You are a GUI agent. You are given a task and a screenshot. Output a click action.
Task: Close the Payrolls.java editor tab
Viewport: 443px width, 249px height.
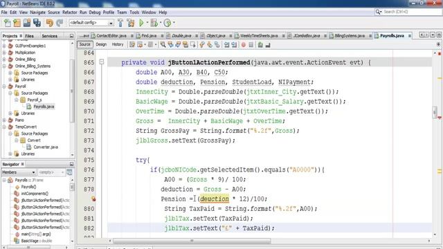[x=409, y=36]
